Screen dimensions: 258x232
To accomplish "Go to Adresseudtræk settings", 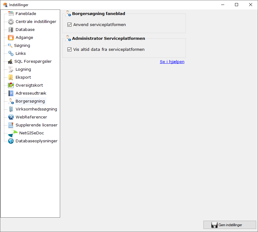I will tap(31, 93).
